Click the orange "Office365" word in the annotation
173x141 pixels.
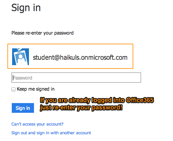[140, 100]
